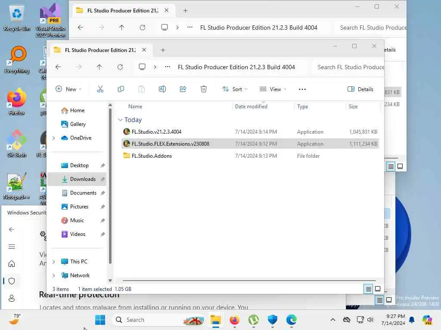
Task: Go up one folder in front Explorer
Action: (99, 67)
